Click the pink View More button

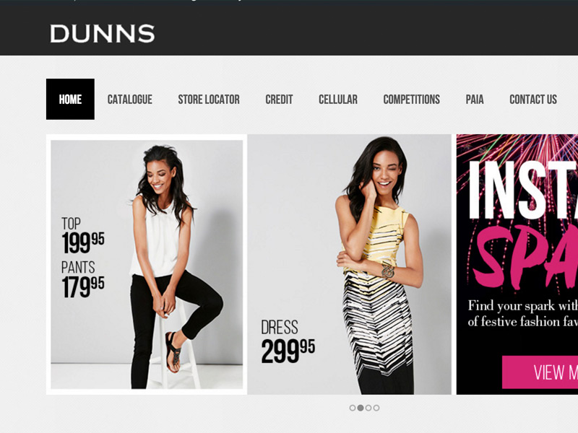[540, 372]
